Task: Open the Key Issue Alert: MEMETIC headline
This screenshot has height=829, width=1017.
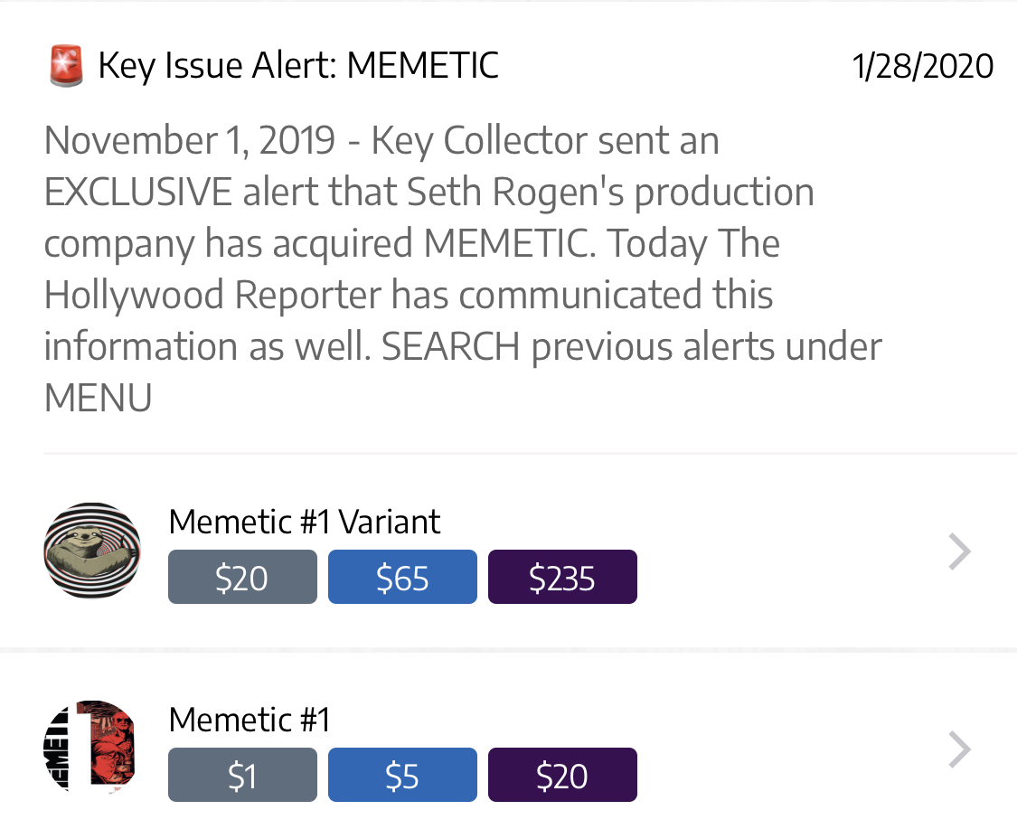Action: [x=297, y=66]
